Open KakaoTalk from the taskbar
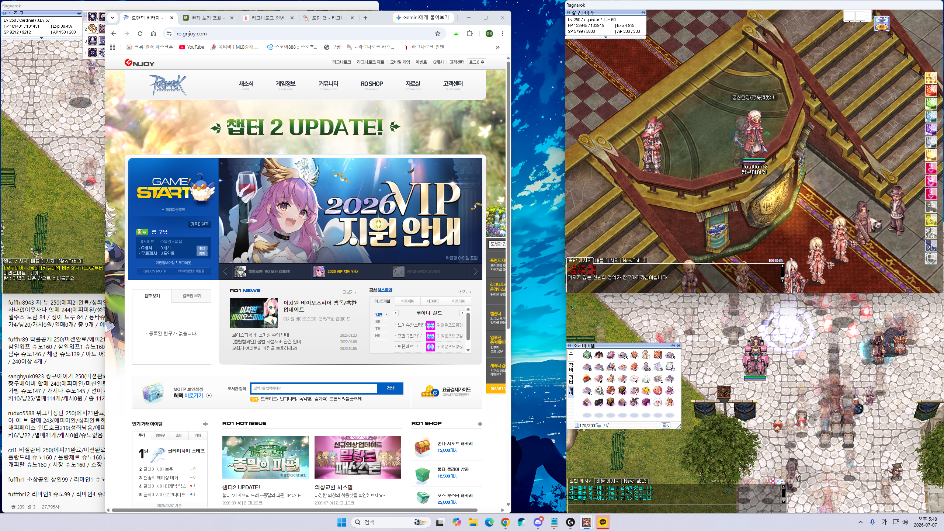This screenshot has height=531, width=944. (603, 522)
